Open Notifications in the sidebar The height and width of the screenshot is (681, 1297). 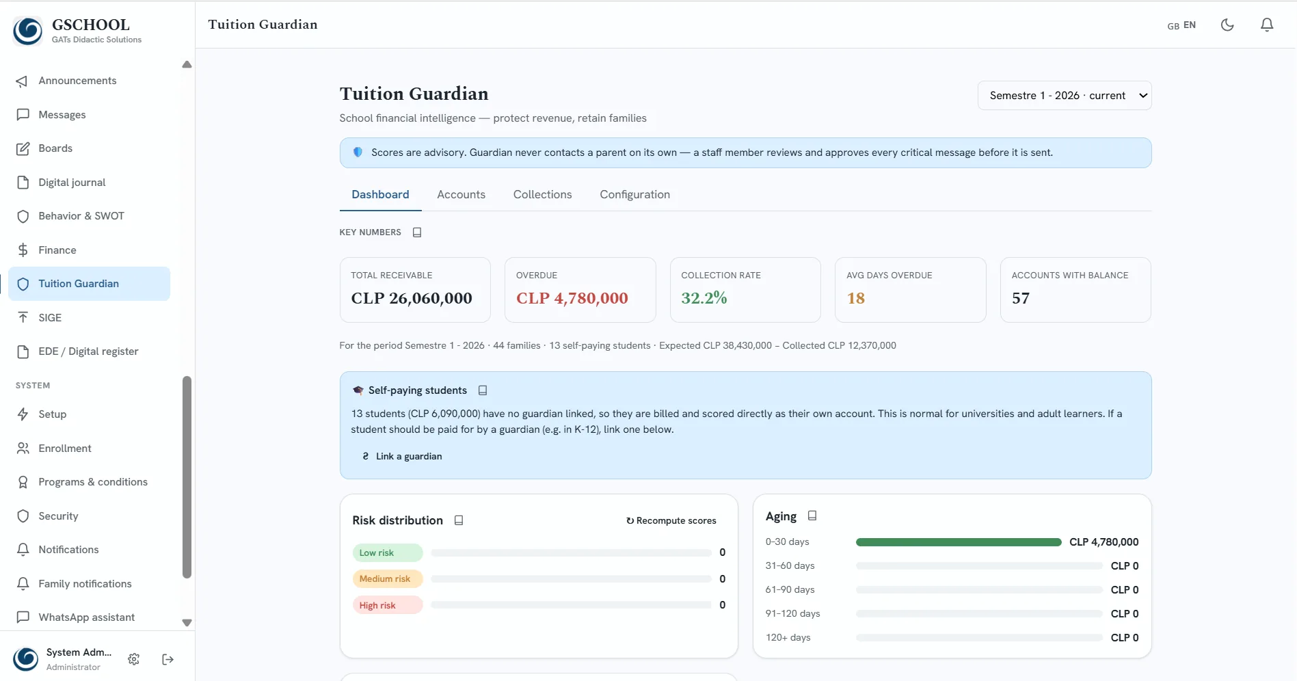click(x=89, y=550)
